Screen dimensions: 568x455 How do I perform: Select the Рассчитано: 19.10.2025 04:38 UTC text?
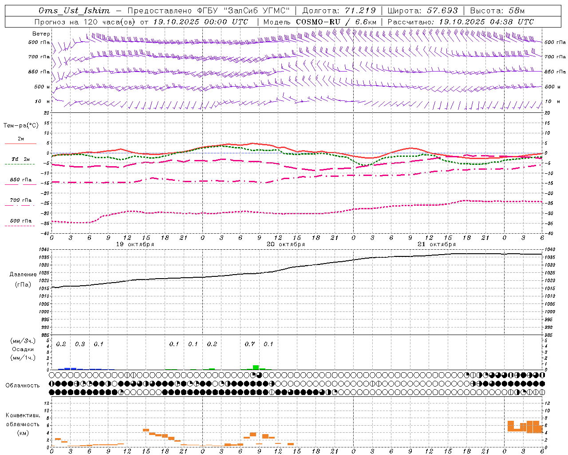pyautogui.click(x=461, y=22)
